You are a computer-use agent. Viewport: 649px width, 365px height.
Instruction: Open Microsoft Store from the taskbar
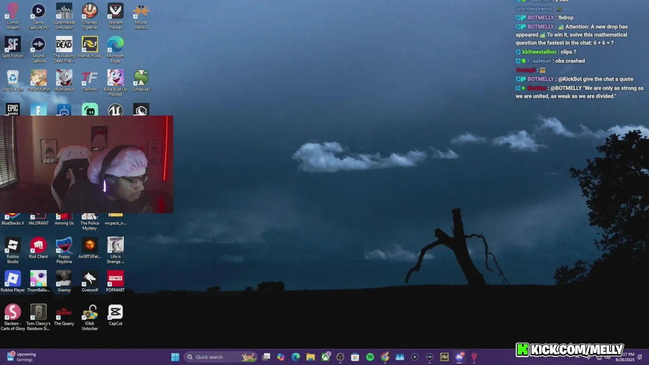click(355, 357)
